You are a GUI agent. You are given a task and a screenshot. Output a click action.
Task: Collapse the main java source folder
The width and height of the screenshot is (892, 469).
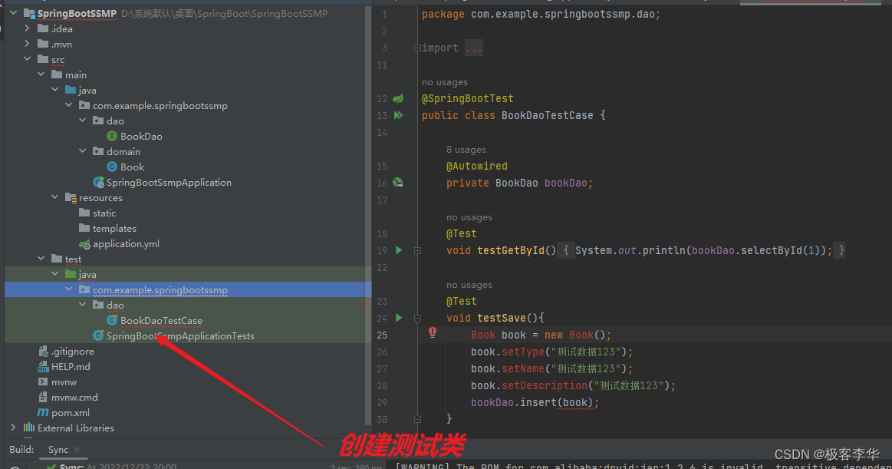click(x=54, y=89)
